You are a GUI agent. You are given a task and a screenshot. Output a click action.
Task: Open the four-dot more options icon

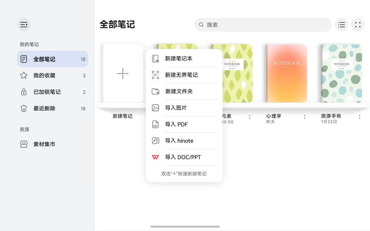click(358, 24)
